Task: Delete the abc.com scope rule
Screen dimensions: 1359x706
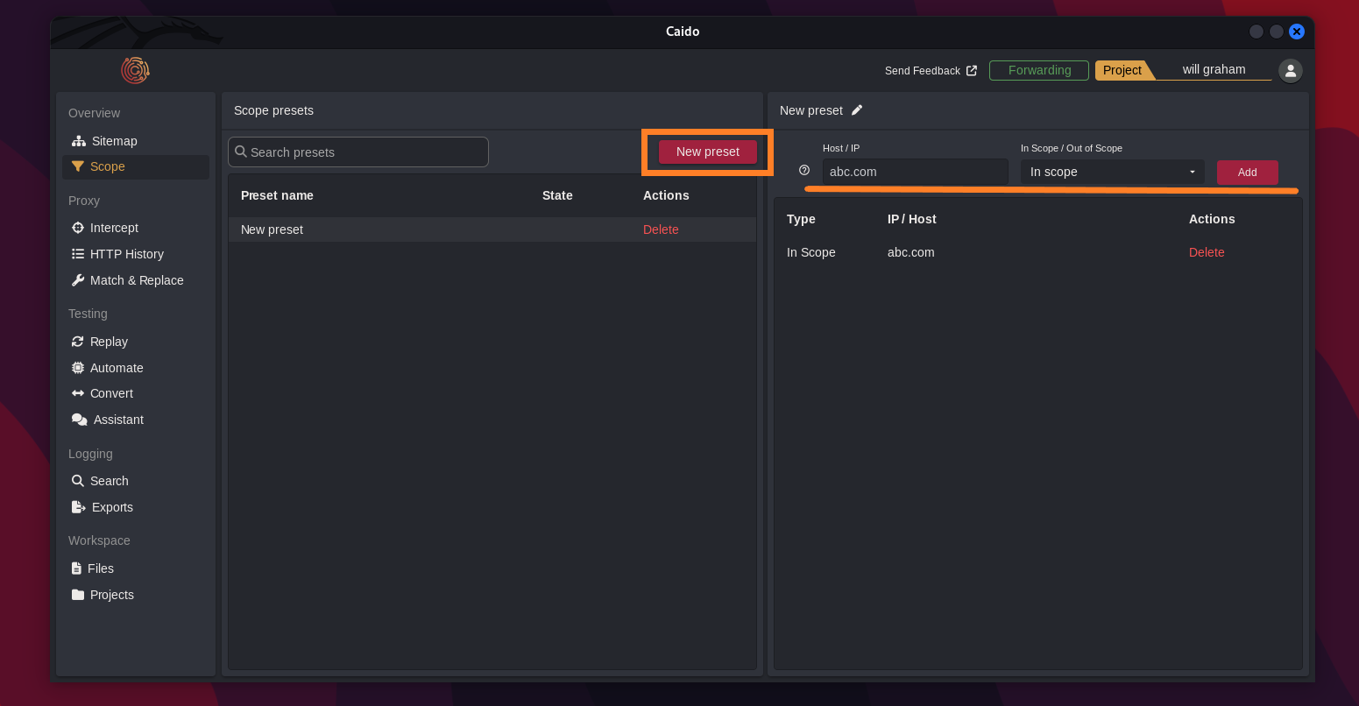Action: pos(1207,252)
